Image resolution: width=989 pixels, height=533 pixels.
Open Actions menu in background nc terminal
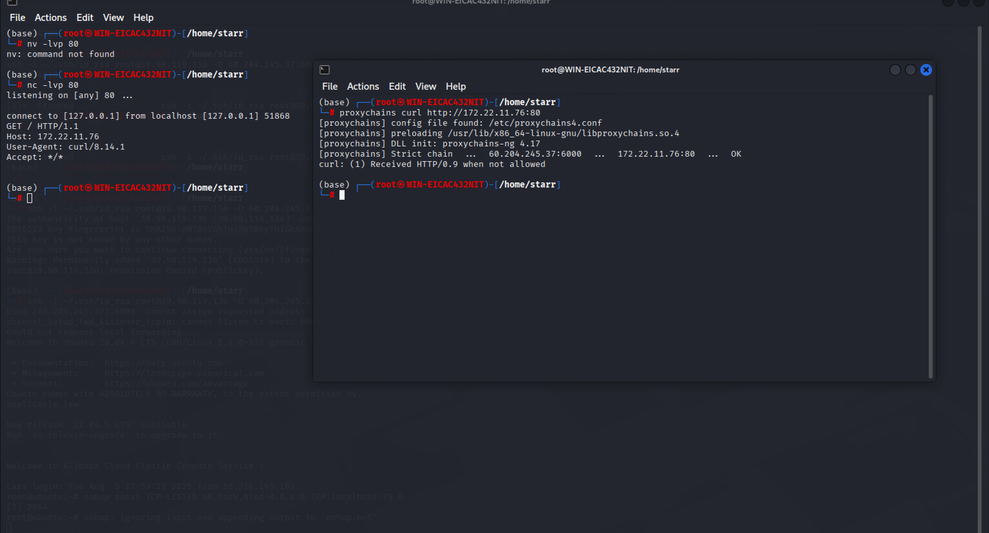[50, 18]
